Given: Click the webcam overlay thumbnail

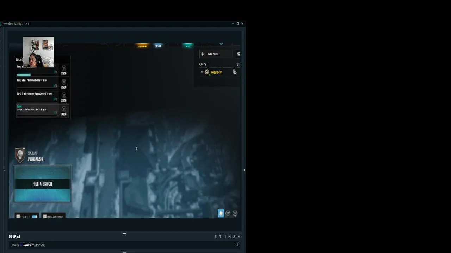Looking at the screenshot, I should point(38,52).
